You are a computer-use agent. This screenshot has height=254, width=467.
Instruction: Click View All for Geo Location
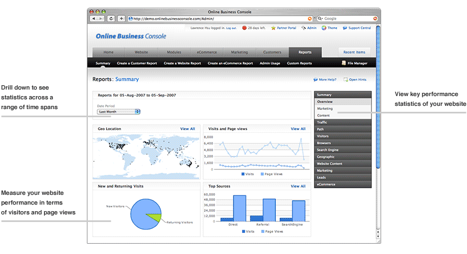(187, 129)
